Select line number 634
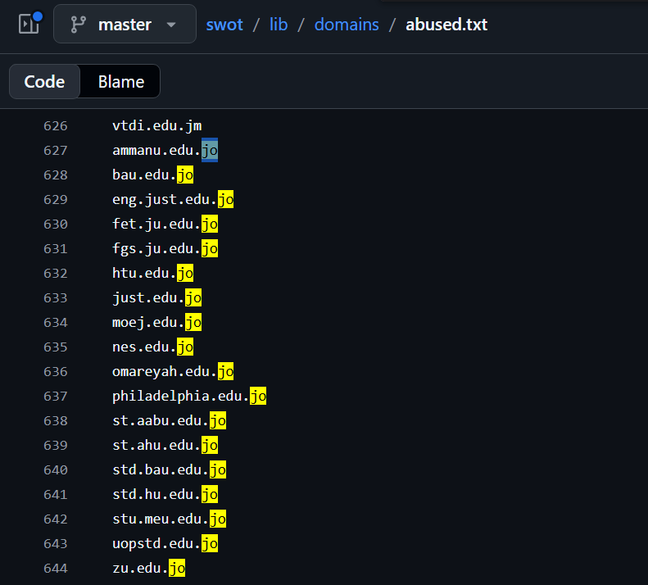Viewport: 648px width, 585px height. tap(56, 323)
